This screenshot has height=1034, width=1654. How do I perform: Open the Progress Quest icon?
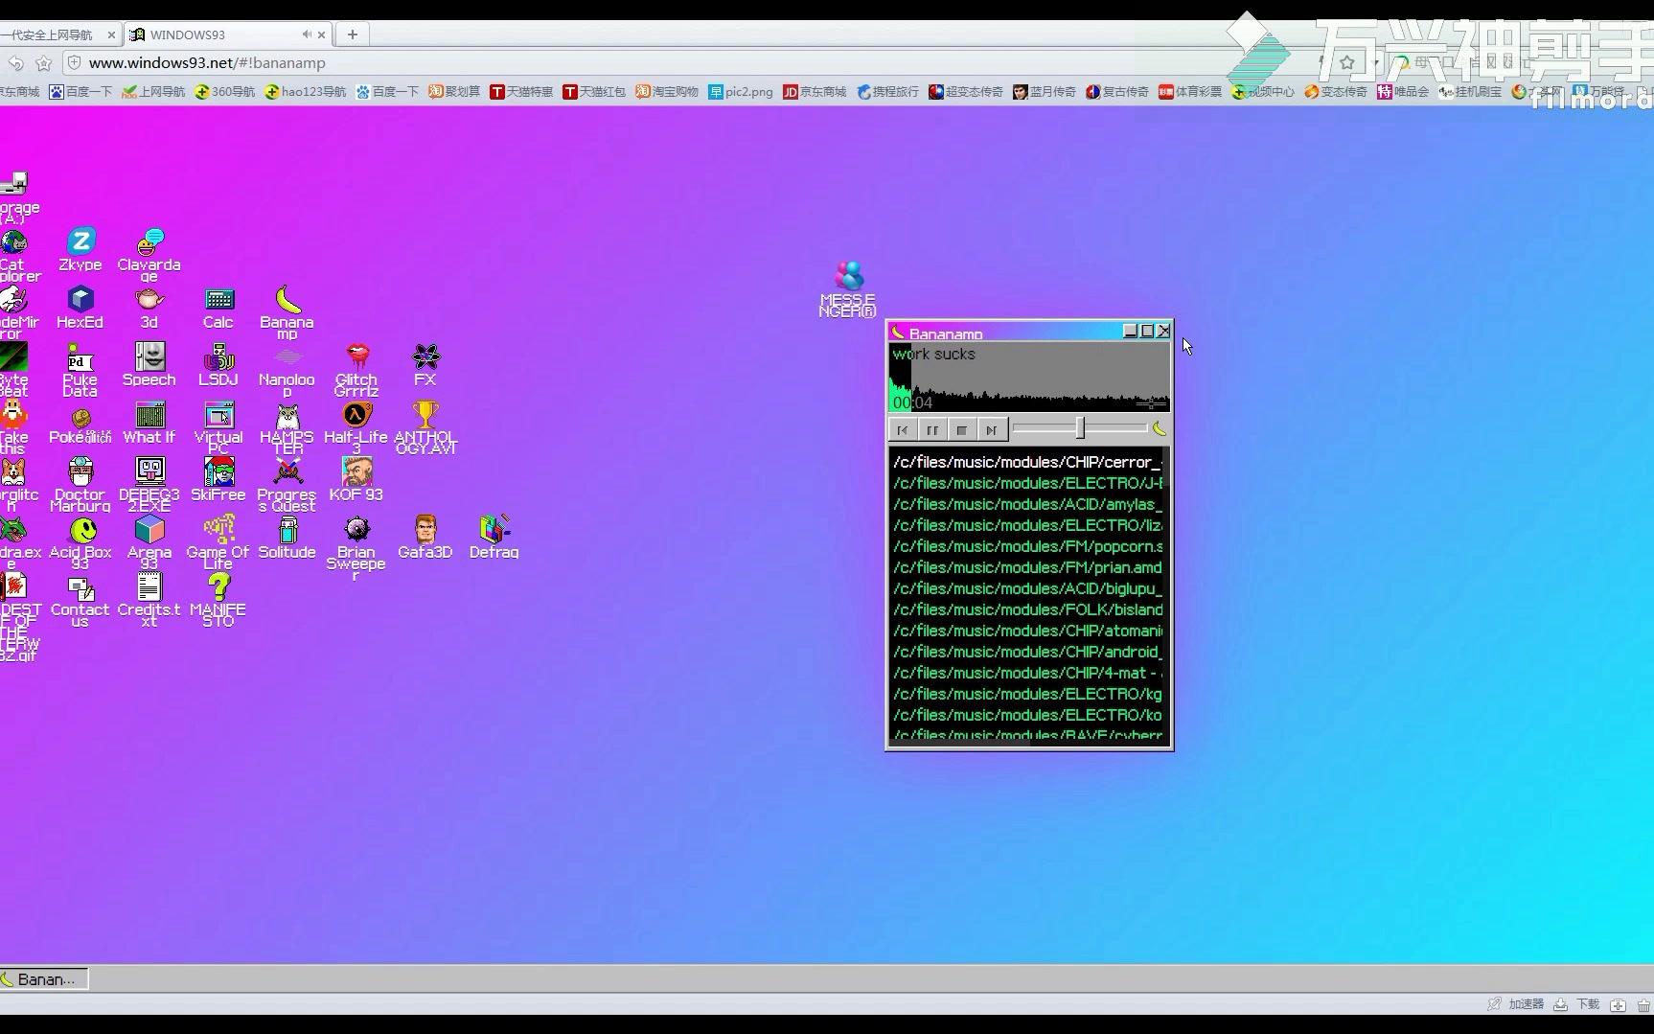coord(287,484)
